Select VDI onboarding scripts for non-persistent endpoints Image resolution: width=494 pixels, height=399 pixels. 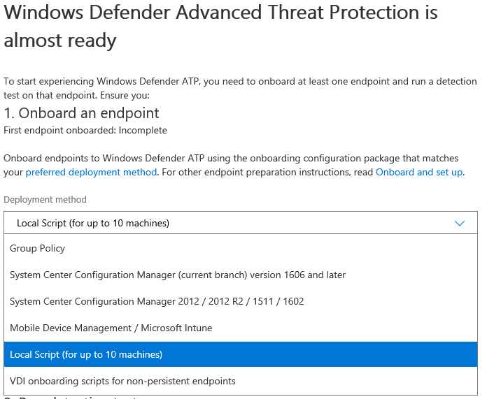(x=122, y=382)
